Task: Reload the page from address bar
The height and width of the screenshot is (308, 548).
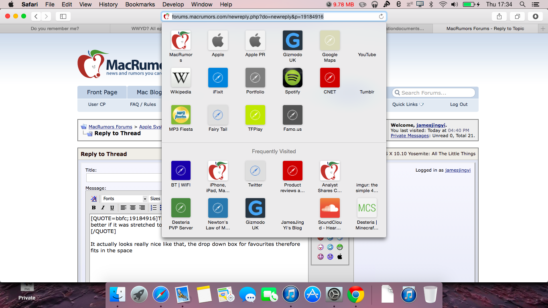Action: [x=381, y=16]
